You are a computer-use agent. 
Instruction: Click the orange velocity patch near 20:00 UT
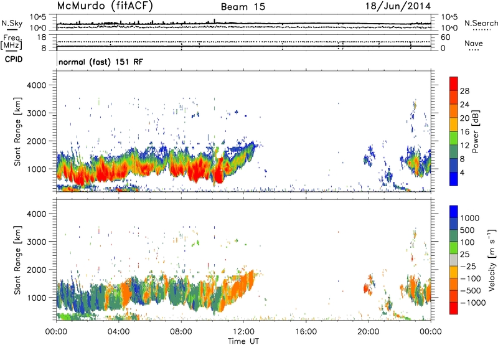(366, 289)
